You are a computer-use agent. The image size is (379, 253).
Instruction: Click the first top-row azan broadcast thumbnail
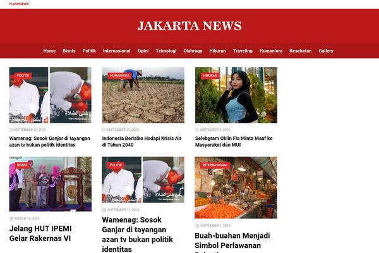coord(51,95)
